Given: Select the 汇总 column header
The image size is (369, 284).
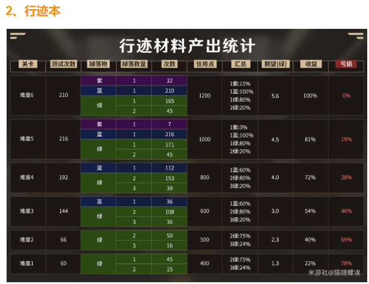Looking at the screenshot, I should tap(239, 64).
